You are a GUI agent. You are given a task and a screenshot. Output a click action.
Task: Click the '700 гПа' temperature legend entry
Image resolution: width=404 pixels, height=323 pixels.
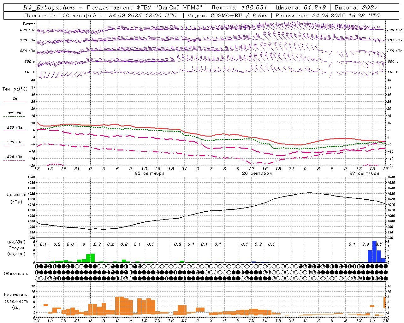(x=15, y=142)
